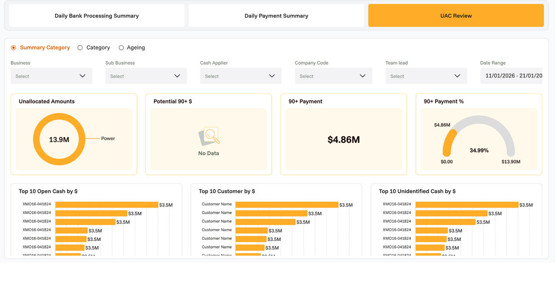Click the first Customer Name bar label
This screenshot has width=557, height=293.
coord(217,204)
